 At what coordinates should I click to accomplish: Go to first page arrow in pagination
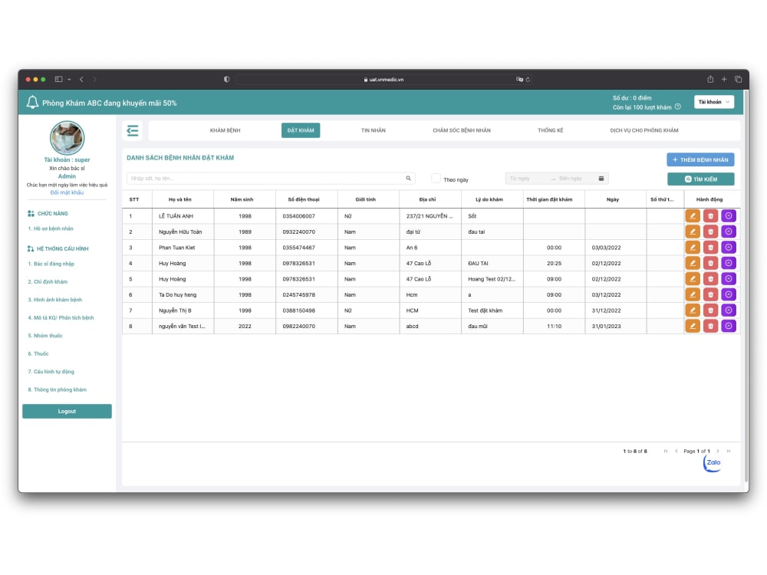(666, 451)
